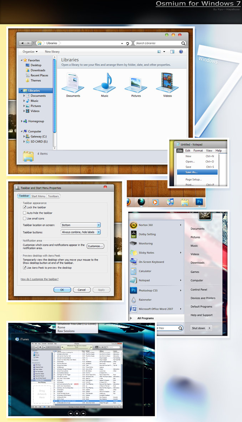Open Taskbar location on screen dropdown
The width and height of the screenshot is (242, 422).
(81, 225)
